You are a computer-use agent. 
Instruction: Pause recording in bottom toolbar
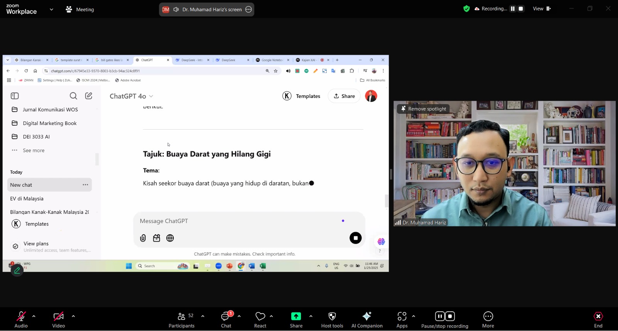click(440, 316)
